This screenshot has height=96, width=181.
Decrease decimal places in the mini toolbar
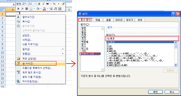click(x=55, y=9)
